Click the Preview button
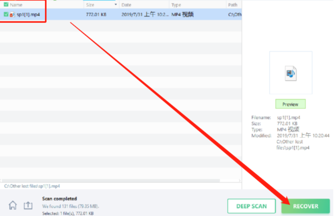Screen dimensions: 336x216 pyautogui.click(x=290, y=104)
